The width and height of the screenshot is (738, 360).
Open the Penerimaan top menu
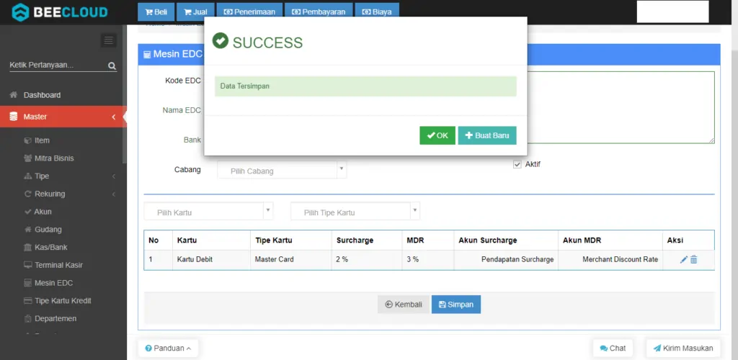click(x=249, y=12)
